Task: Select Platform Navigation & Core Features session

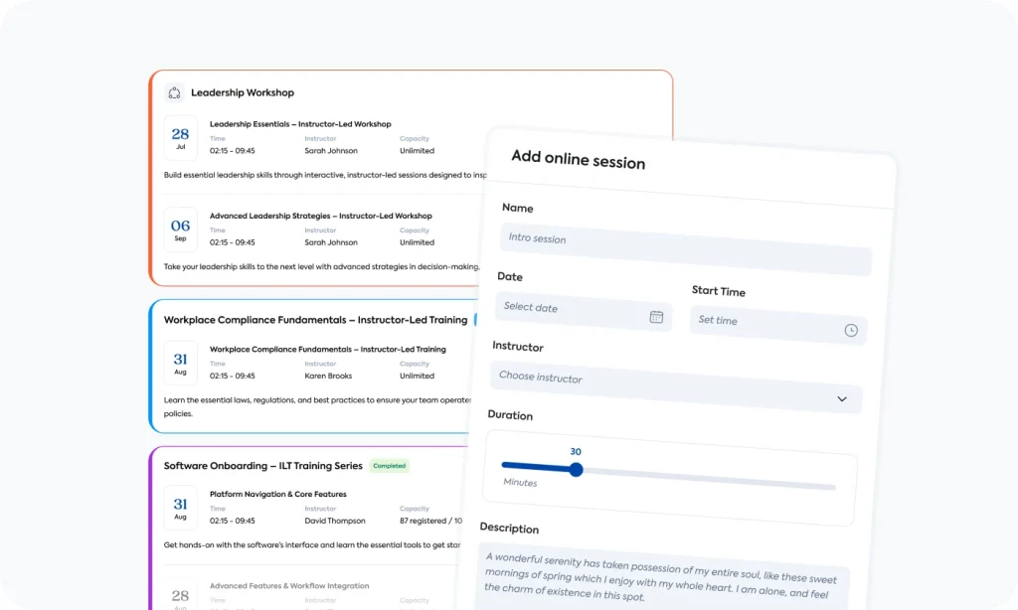Action: point(277,493)
